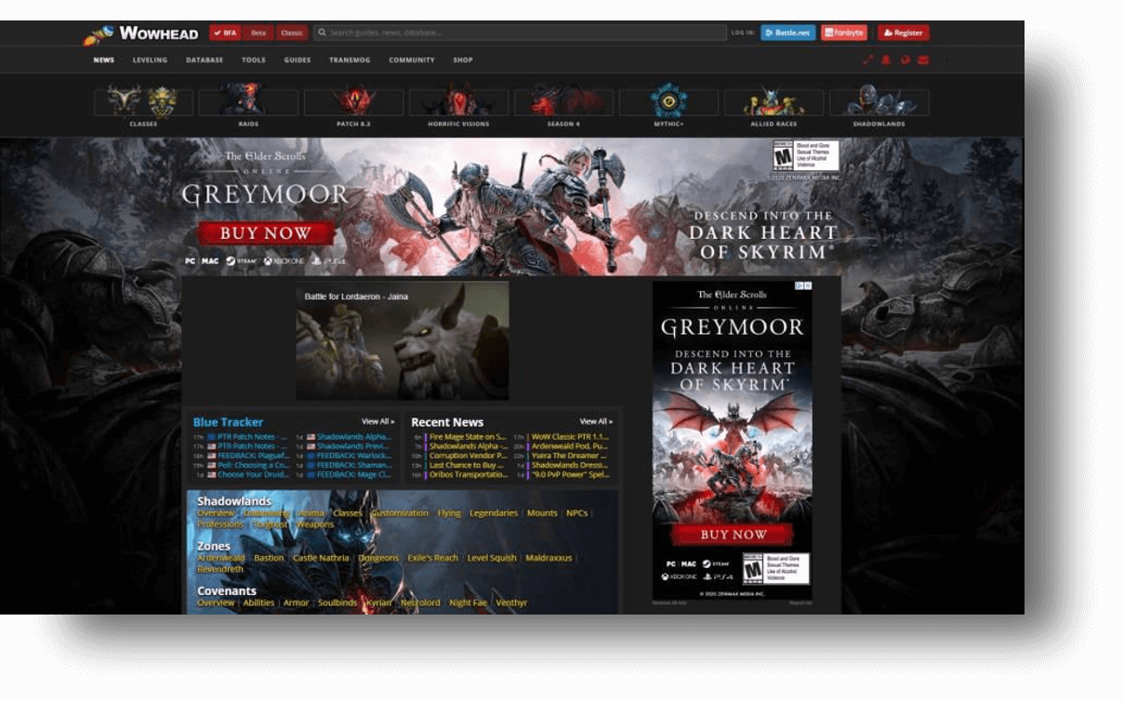Close the sidebar Greymoor ad with its X icon

pos(808,285)
